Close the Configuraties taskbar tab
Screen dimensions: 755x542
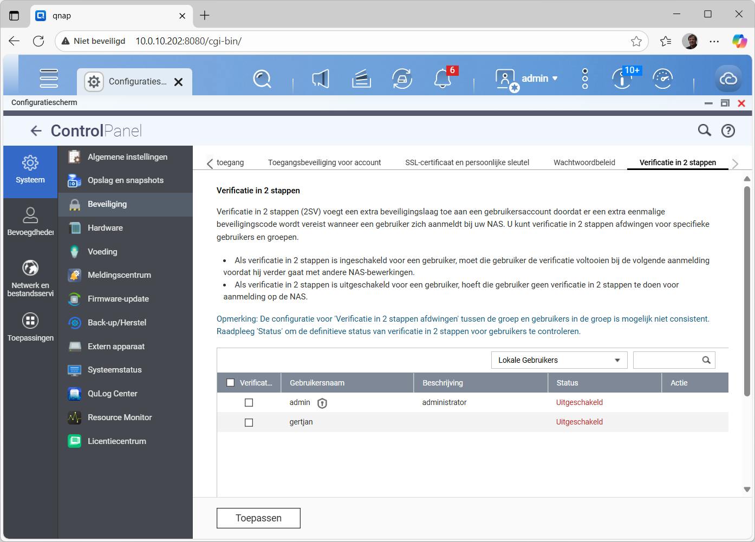178,82
